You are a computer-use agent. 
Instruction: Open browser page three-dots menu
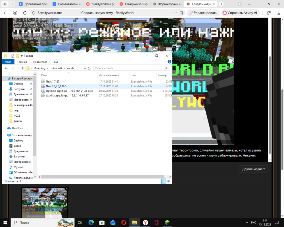(175, 13)
